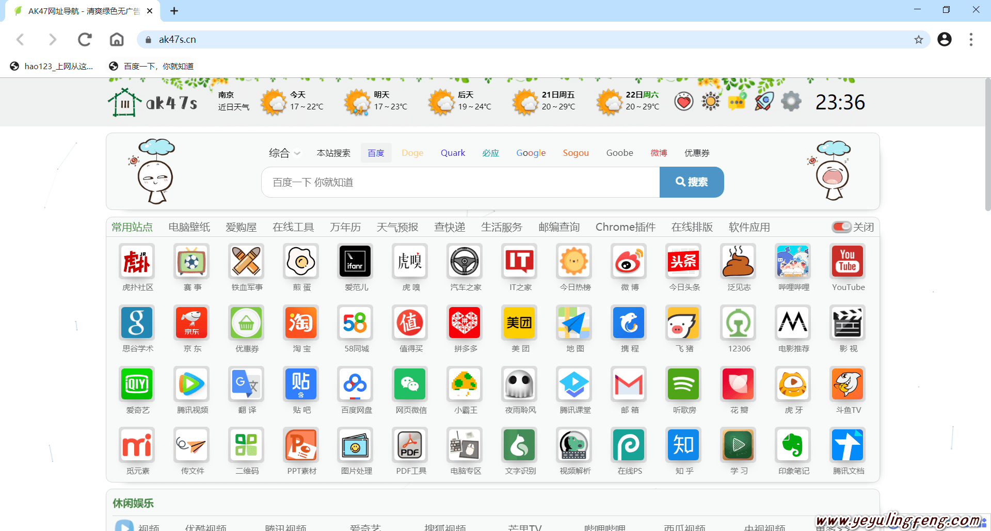Image resolution: width=991 pixels, height=531 pixels.
Task: Open the 知乎 icon
Action: [684, 445]
